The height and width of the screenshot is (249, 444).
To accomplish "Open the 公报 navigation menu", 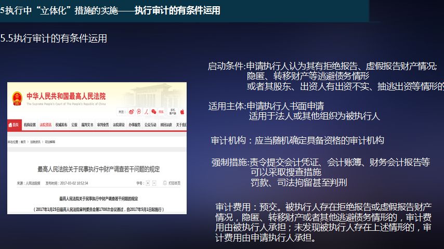I will pyautogui.click(x=74, y=125).
